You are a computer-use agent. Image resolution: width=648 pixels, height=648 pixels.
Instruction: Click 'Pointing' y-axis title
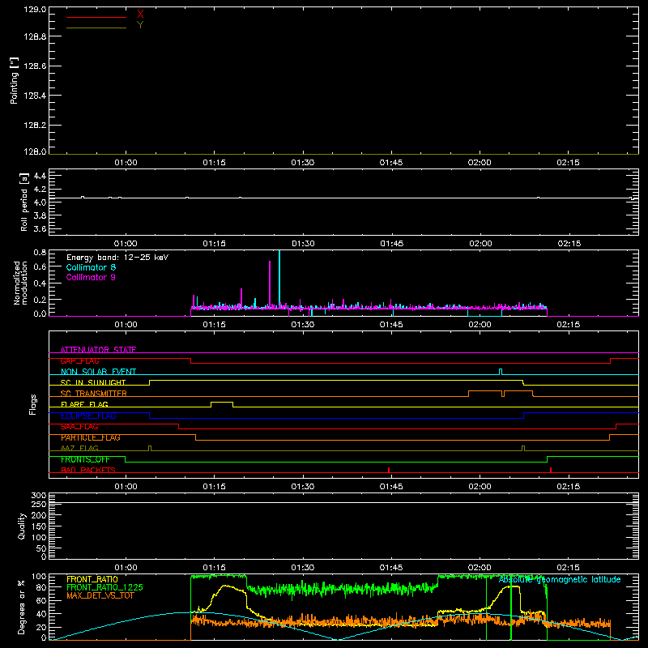tap(14, 81)
